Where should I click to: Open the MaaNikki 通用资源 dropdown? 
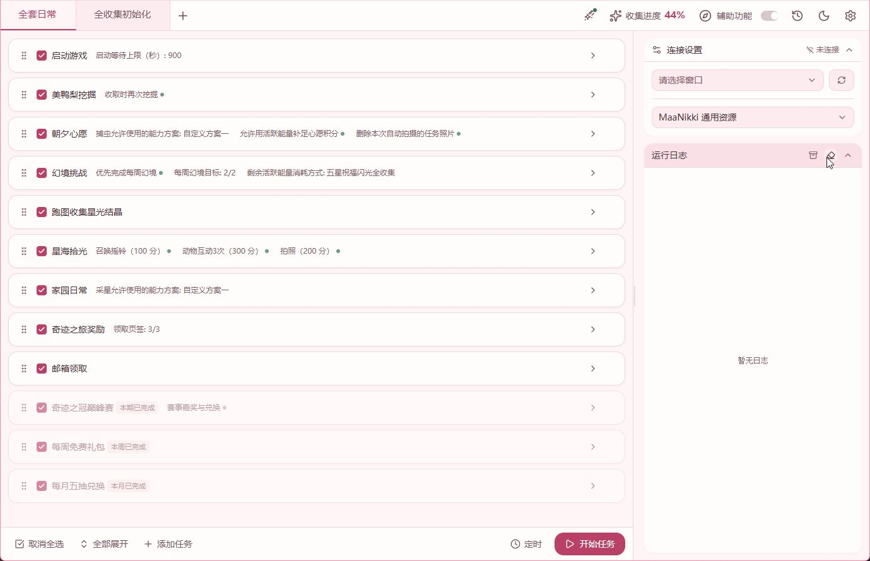coord(753,117)
